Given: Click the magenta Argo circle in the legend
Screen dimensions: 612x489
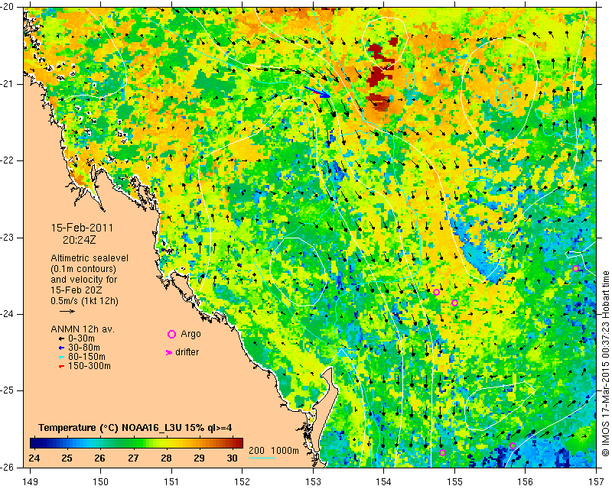Looking at the screenshot, I should tap(171, 334).
